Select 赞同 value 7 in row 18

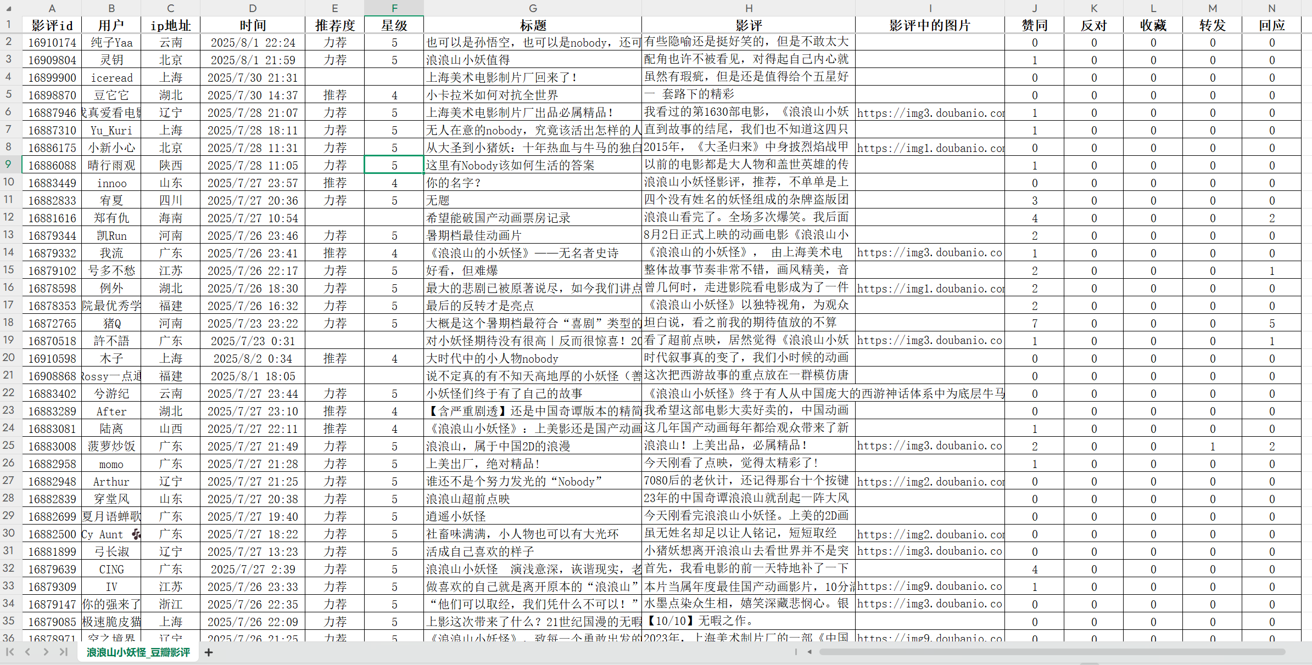pyautogui.click(x=1035, y=323)
